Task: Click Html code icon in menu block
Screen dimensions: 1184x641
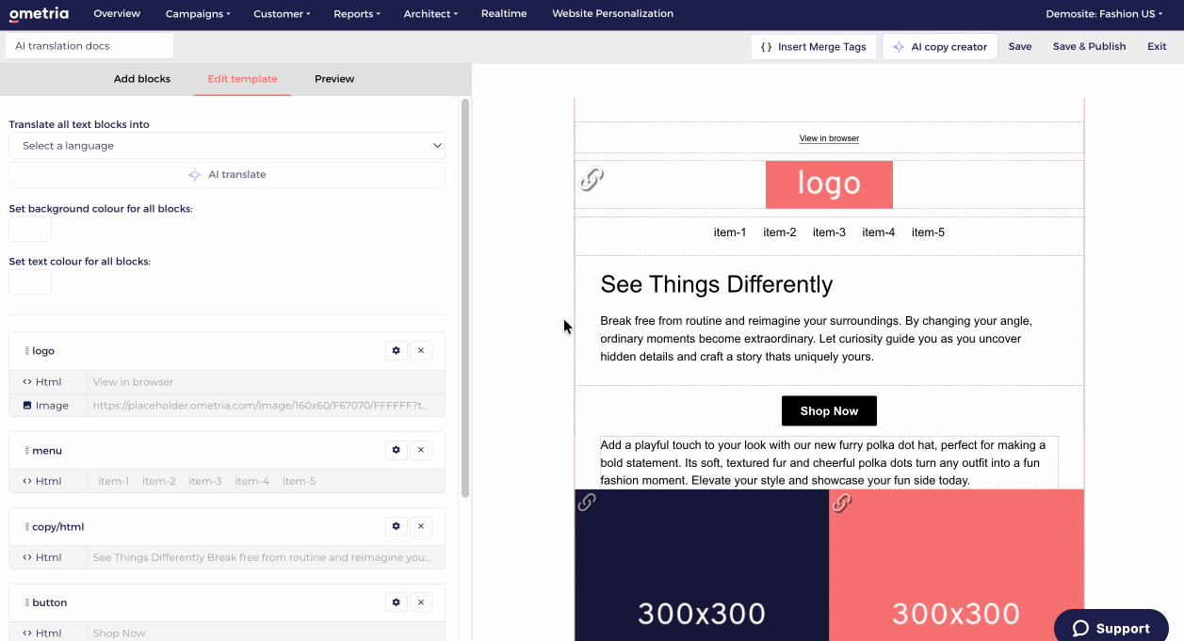Action: (27, 481)
